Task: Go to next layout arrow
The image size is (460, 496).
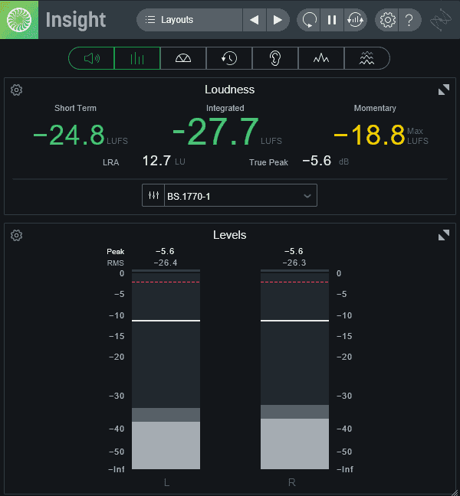Action: coord(278,20)
